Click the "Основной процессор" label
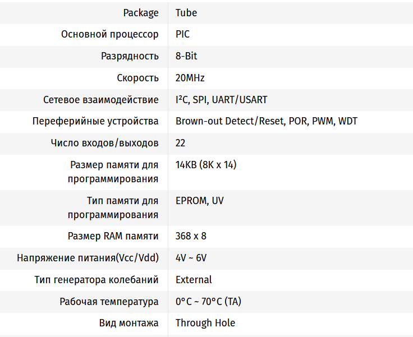Image resolution: width=413 pixels, height=337 pixels. 110,34
